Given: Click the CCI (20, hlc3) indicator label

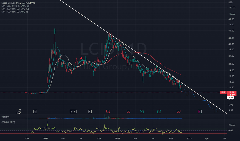Looking at the screenshot, I should 8,122.
